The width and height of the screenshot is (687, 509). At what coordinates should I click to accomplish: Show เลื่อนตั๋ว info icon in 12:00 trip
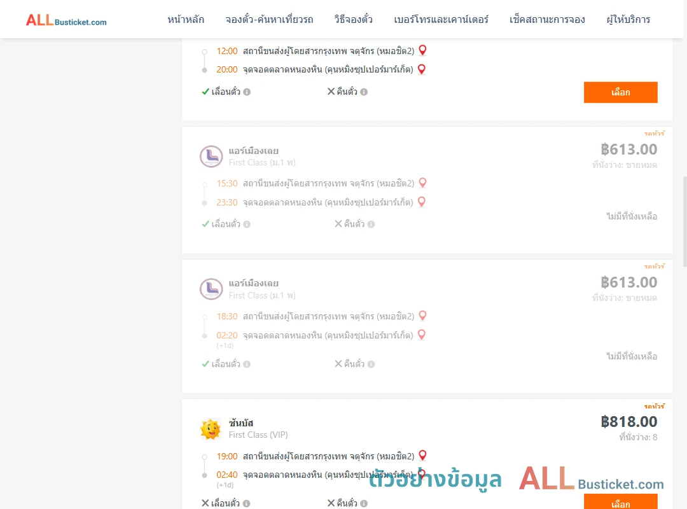tap(247, 92)
